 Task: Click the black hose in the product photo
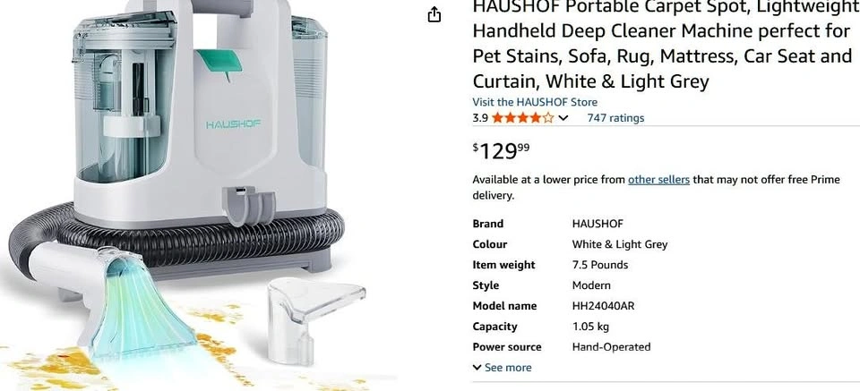[181, 235]
